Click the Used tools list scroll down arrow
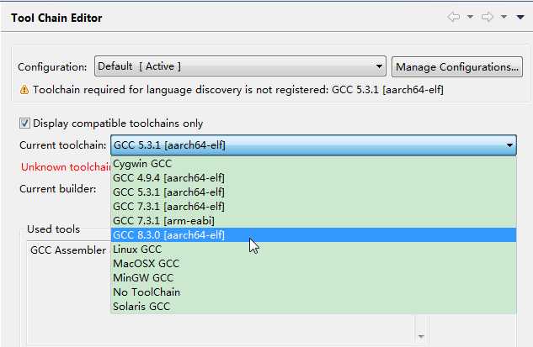 click(x=421, y=336)
